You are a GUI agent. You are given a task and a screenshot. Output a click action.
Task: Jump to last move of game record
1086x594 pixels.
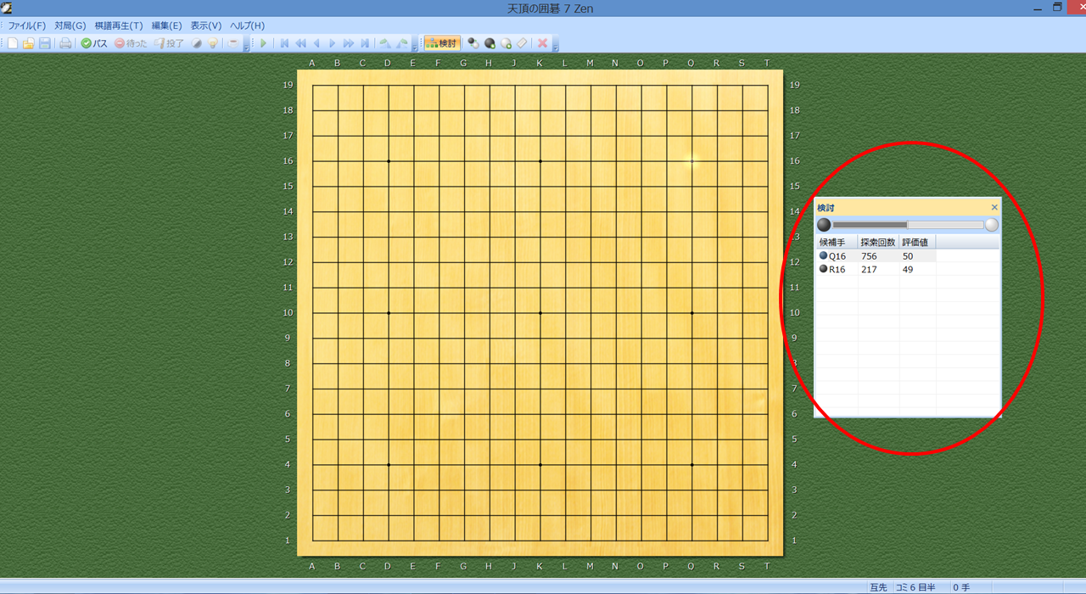click(365, 43)
